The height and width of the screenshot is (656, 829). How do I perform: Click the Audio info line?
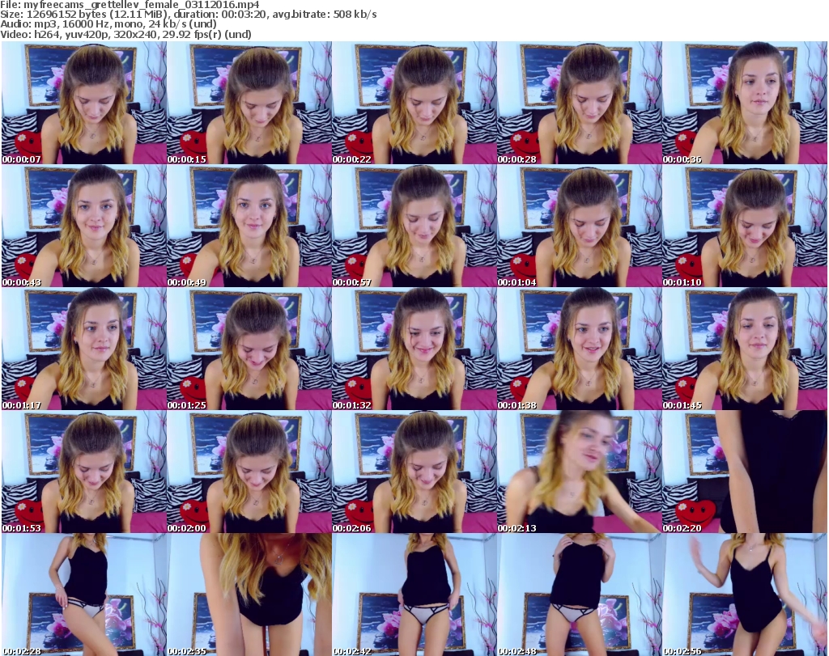(108, 24)
